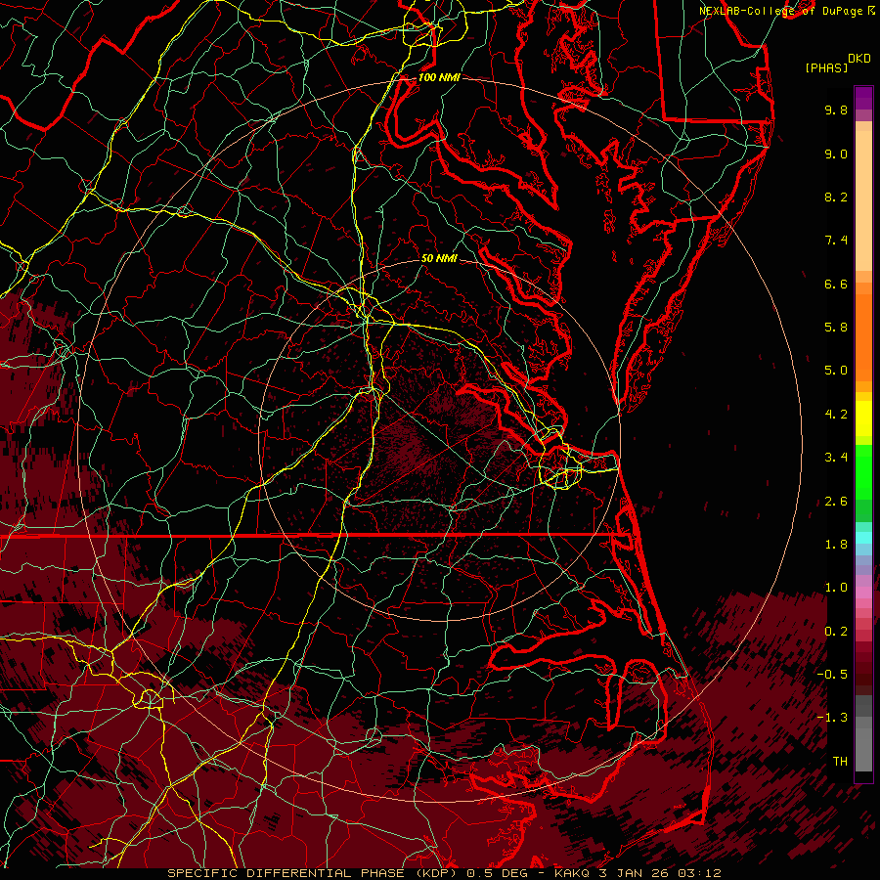Click the '[PHAS]' legend unit label
Screen dimensions: 880x880
point(826,67)
